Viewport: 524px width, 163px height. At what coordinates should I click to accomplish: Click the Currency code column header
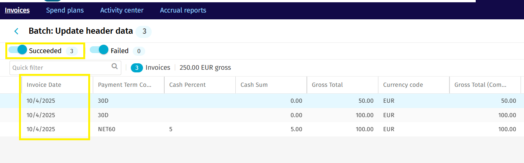pos(403,85)
